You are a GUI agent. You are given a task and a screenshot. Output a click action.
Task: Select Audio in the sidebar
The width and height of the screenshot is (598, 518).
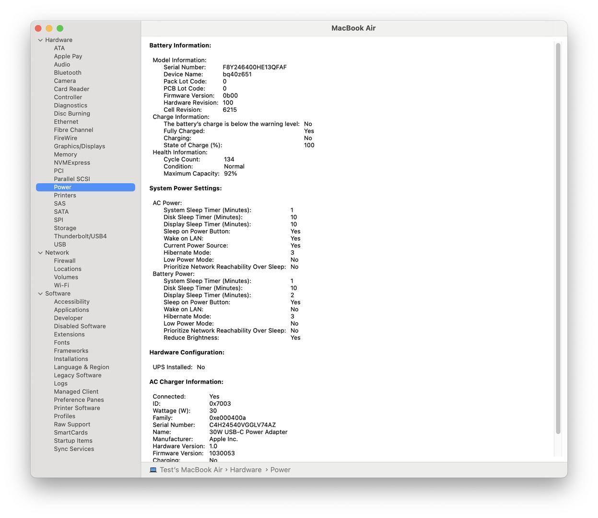pos(62,64)
